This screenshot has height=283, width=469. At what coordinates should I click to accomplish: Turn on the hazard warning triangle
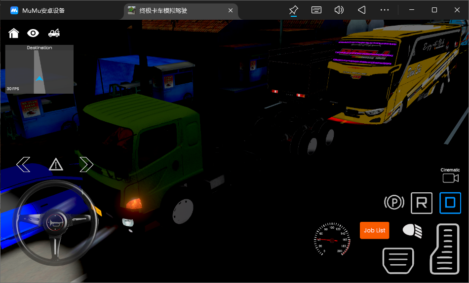tap(56, 164)
